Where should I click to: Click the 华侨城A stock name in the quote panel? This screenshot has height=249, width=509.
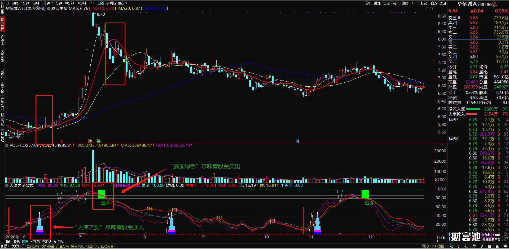[467, 4]
